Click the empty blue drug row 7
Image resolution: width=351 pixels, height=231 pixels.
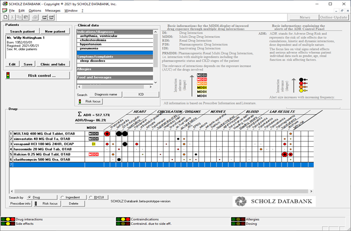[161, 165]
